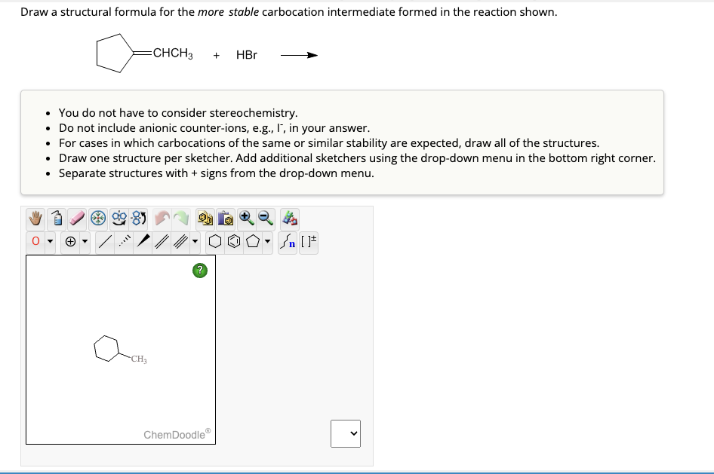Select the wedge bond tool
Image resolution: width=714 pixels, height=474 pixels.
(143, 241)
